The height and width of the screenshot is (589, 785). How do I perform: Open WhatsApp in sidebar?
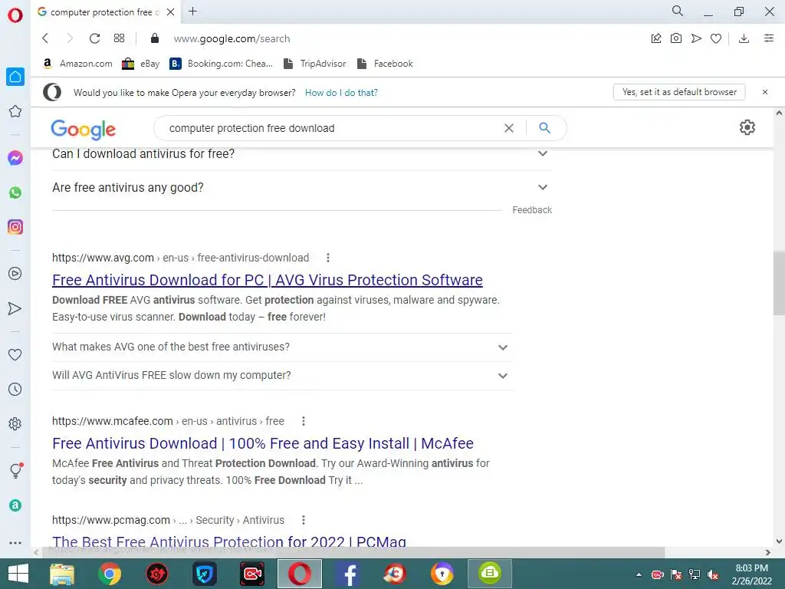coord(15,192)
